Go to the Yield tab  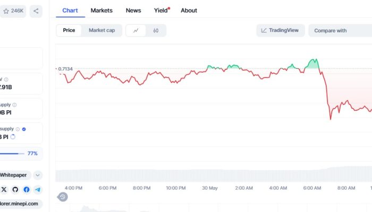[160, 10]
